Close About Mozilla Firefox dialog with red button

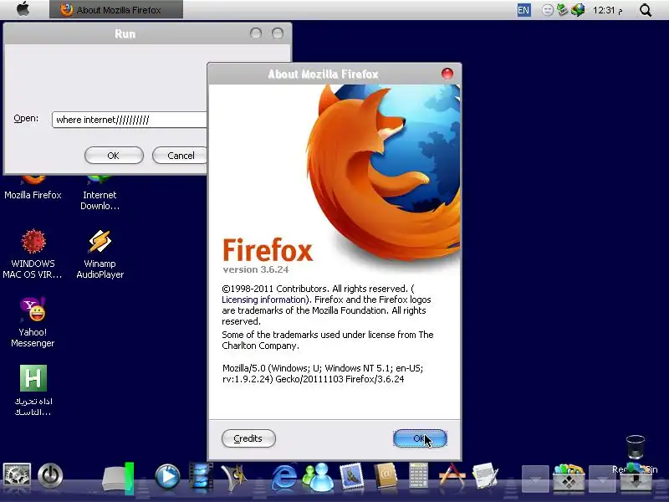447,74
